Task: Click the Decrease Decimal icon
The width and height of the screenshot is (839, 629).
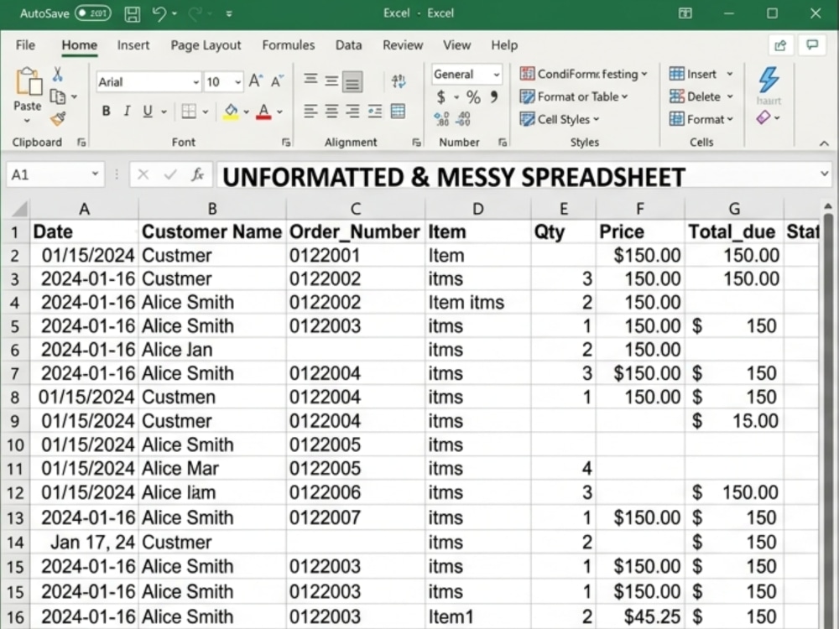Action: point(463,119)
